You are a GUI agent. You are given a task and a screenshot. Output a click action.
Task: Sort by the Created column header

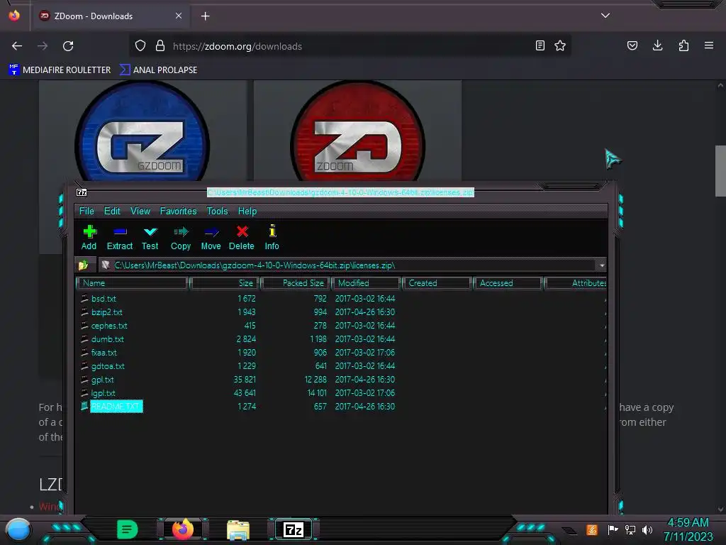437,283
